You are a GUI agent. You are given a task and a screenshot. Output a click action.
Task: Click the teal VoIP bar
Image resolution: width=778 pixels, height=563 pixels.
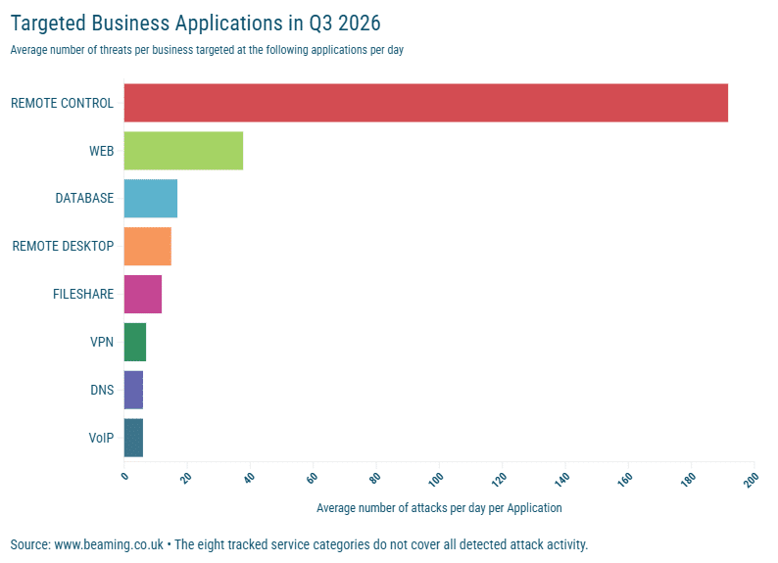point(133,438)
